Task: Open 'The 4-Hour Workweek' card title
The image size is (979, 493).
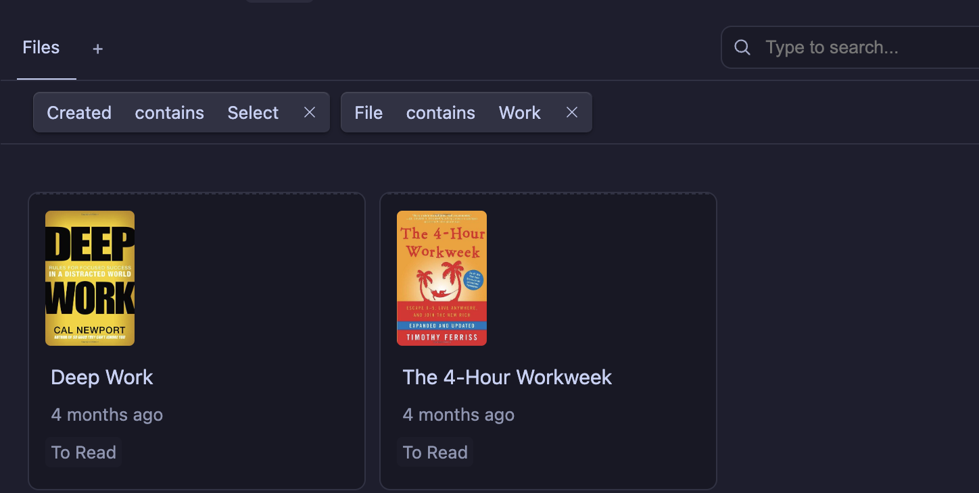Action: point(507,378)
